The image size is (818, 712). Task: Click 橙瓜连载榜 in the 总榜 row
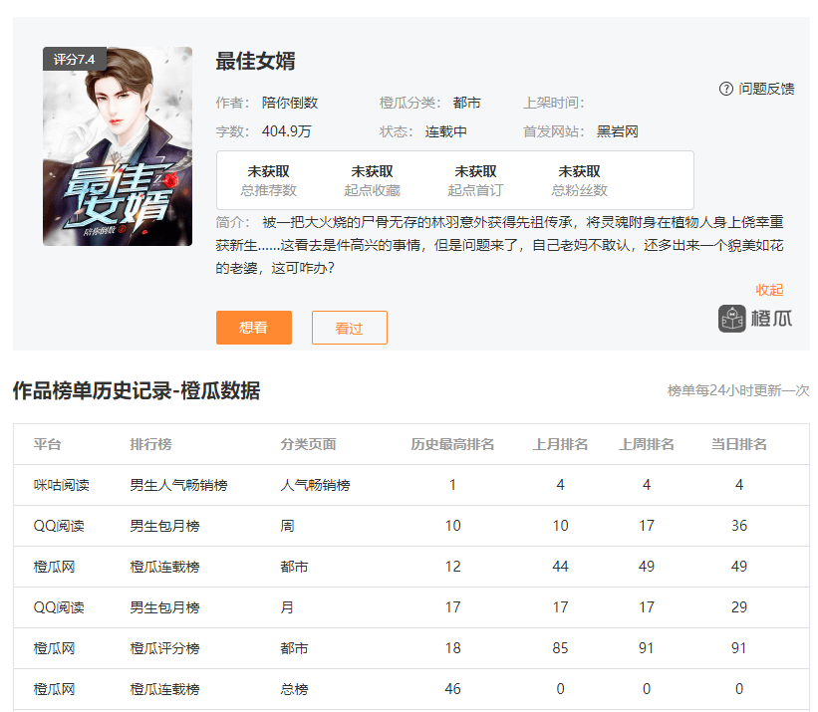coord(164,689)
